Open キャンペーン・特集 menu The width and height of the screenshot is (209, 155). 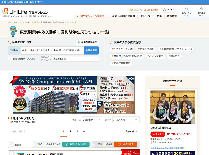coord(151,16)
